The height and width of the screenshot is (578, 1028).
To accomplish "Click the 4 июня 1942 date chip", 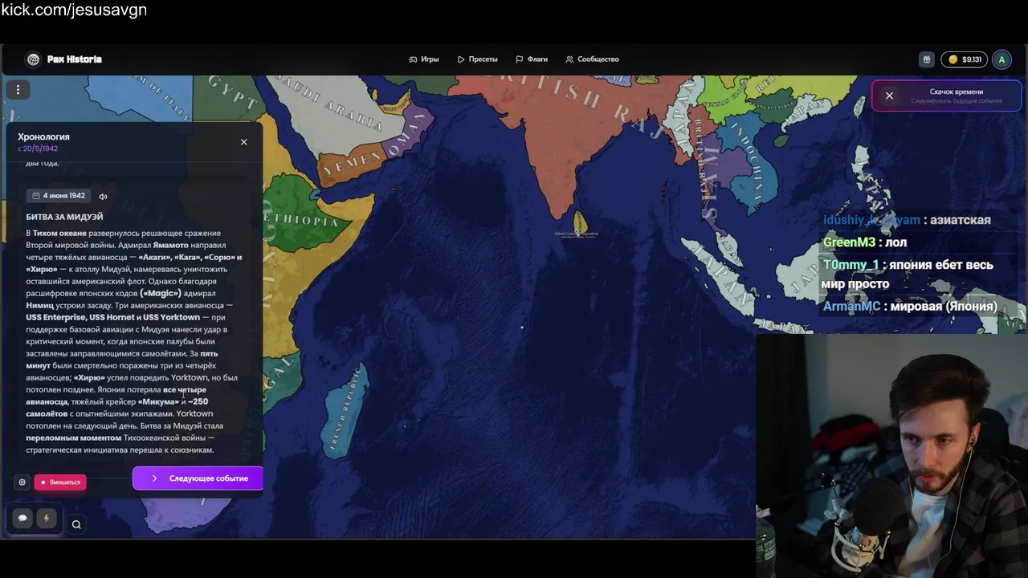I will point(59,196).
